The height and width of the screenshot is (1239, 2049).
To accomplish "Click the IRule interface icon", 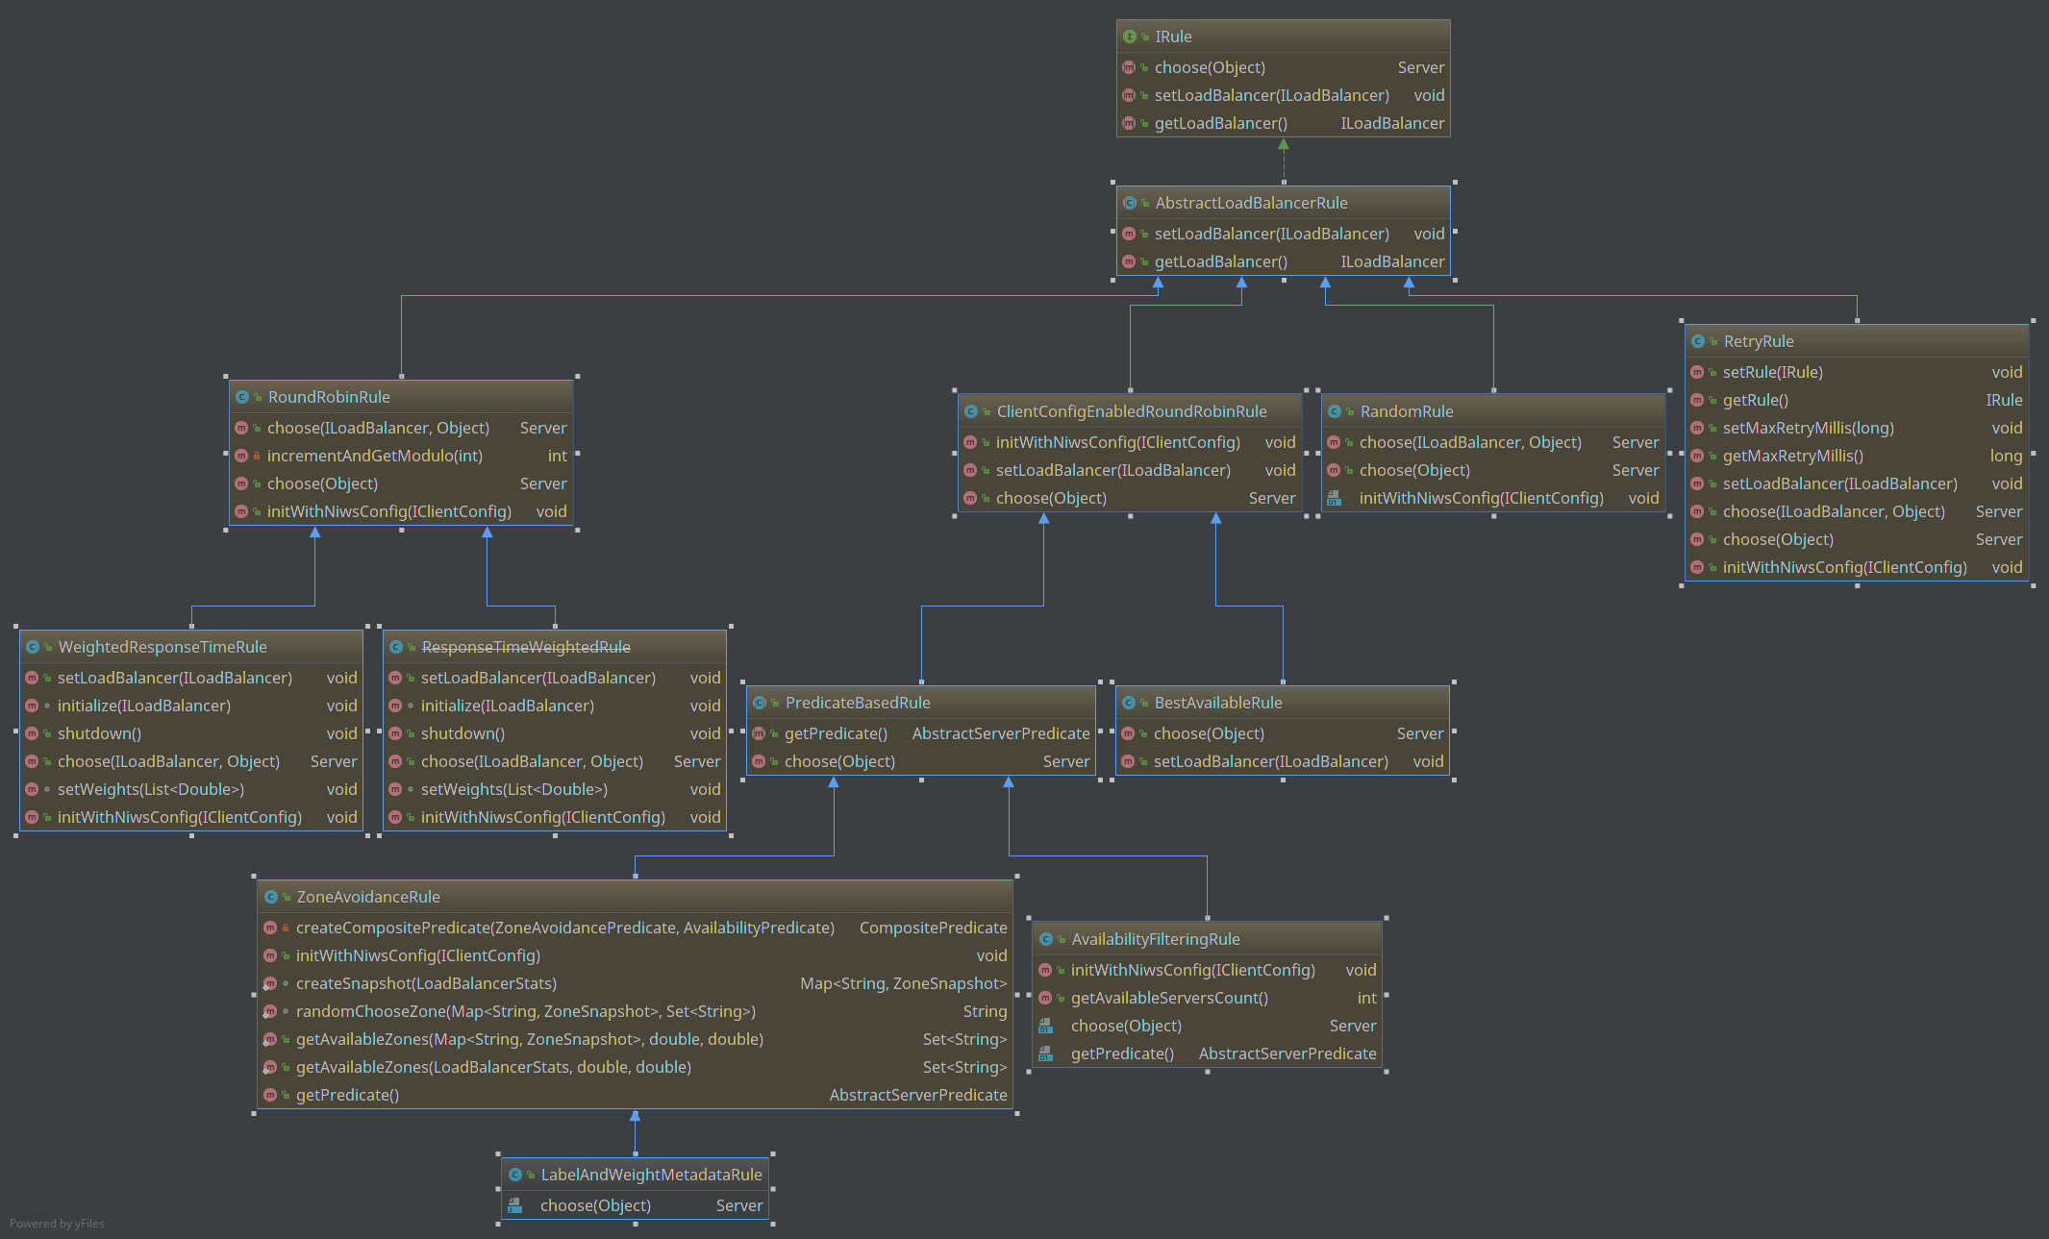I will (x=1130, y=37).
